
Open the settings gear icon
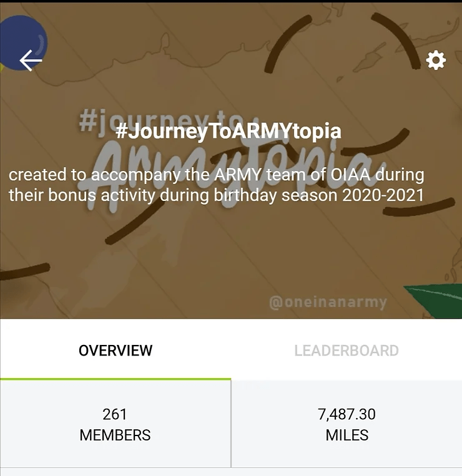(436, 61)
